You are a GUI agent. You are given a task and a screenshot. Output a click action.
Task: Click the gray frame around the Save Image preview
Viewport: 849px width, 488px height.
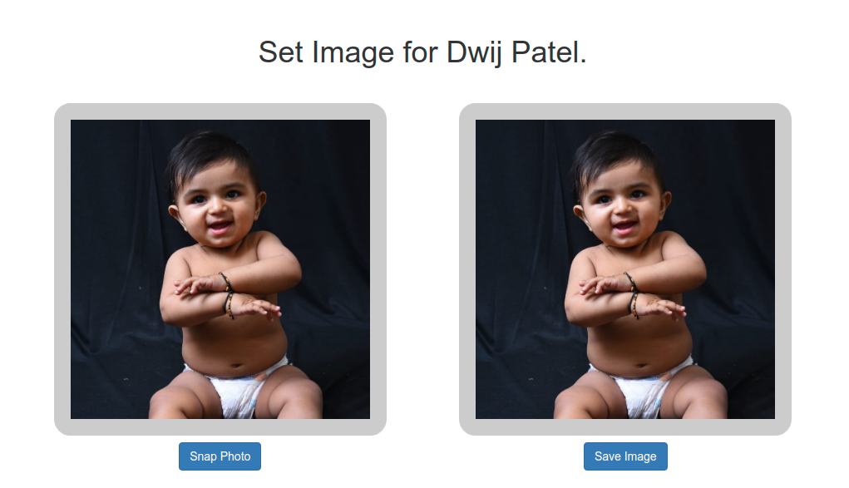coord(467,269)
